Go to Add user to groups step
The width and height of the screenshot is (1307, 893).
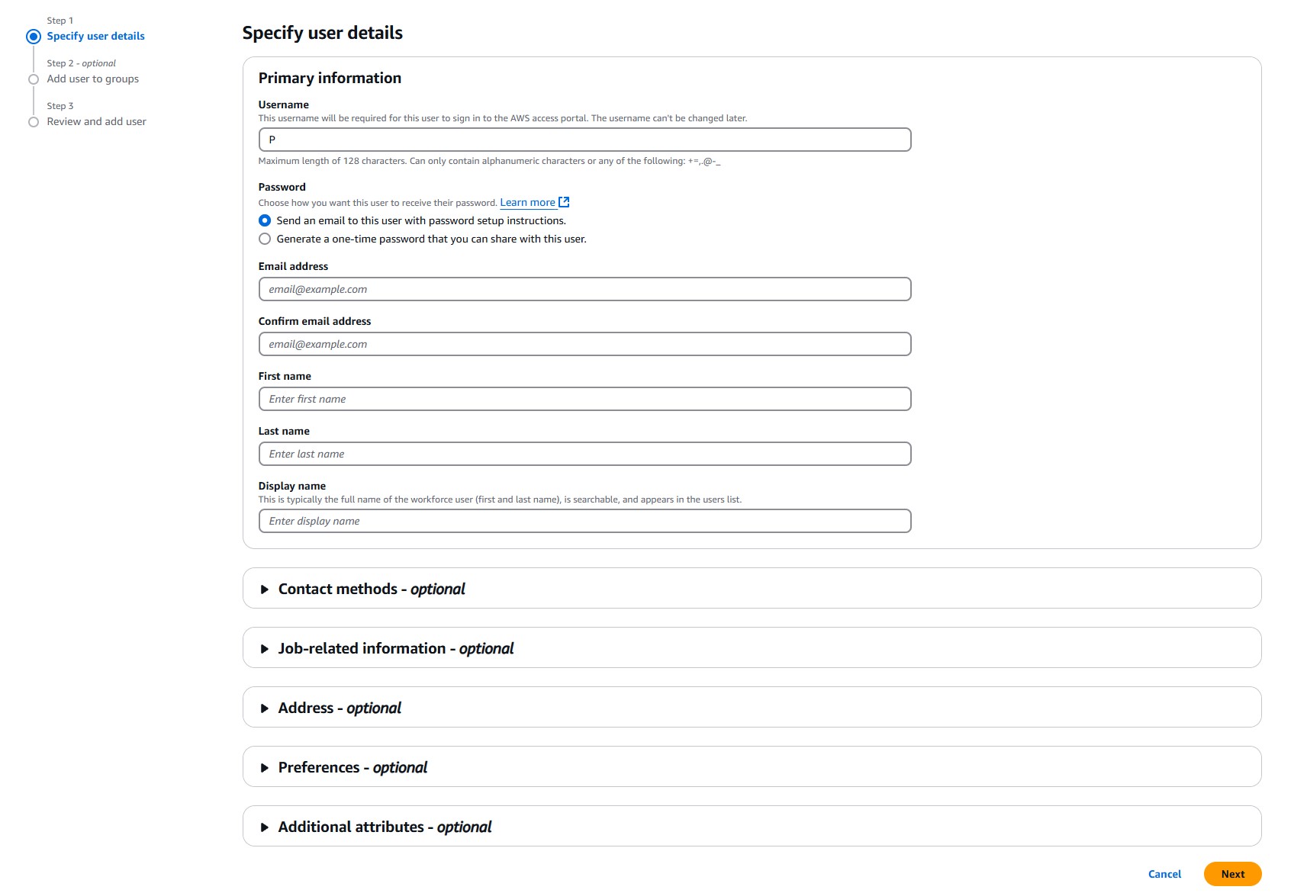(x=92, y=79)
